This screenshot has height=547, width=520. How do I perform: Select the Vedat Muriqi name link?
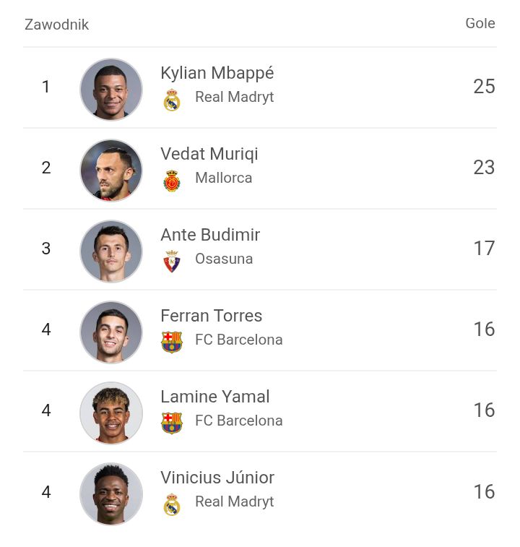tap(209, 154)
